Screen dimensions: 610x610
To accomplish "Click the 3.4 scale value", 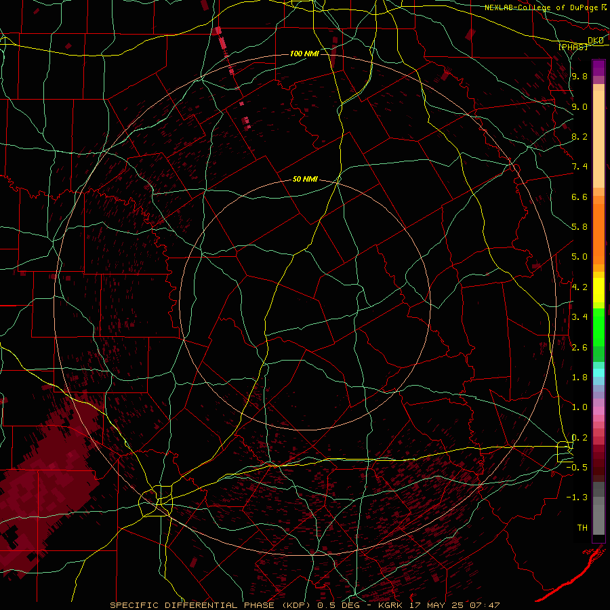I will (579, 317).
